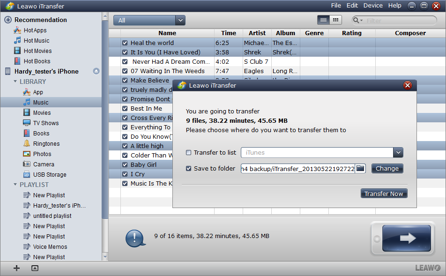Toggle the Music Is The K checkbox
The width and height of the screenshot is (446, 276).
point(125,183)
